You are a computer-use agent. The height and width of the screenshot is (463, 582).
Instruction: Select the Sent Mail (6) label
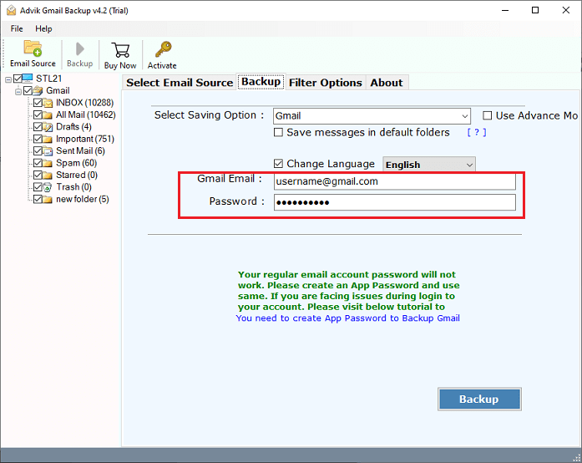click(x=80, y=151)
